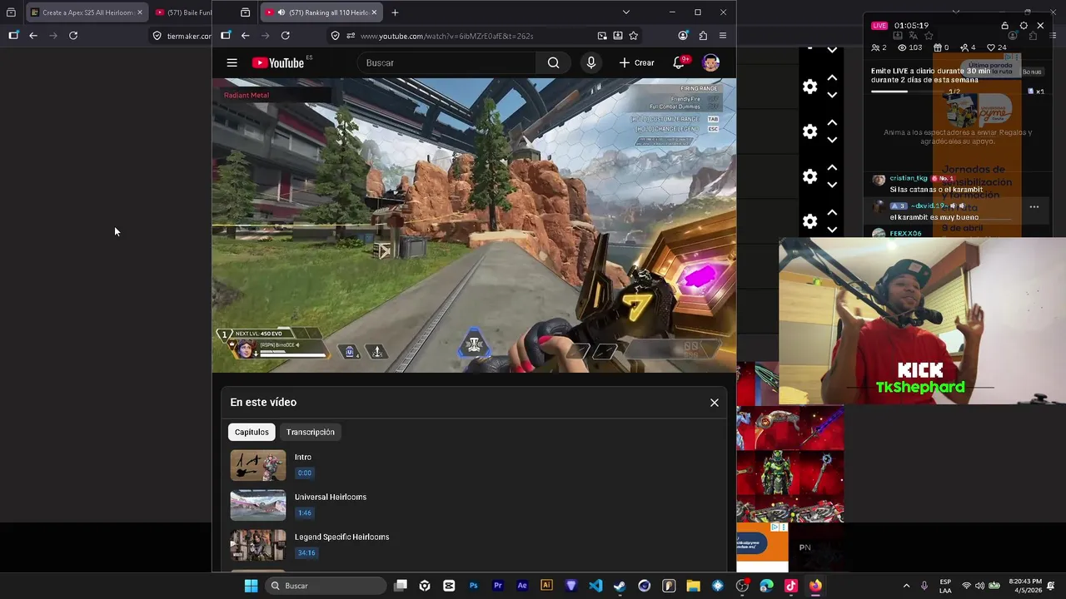Open the clock showing 8:20:43 PM

[x=1025, y=586]
